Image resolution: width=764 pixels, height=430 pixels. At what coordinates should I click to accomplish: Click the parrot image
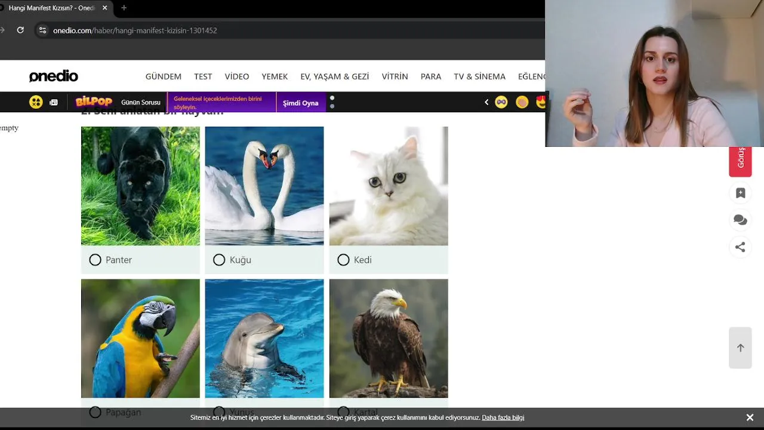pyautogui.click(x=140, y=338)
